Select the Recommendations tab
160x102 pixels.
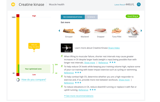click(x=73, y=17)
